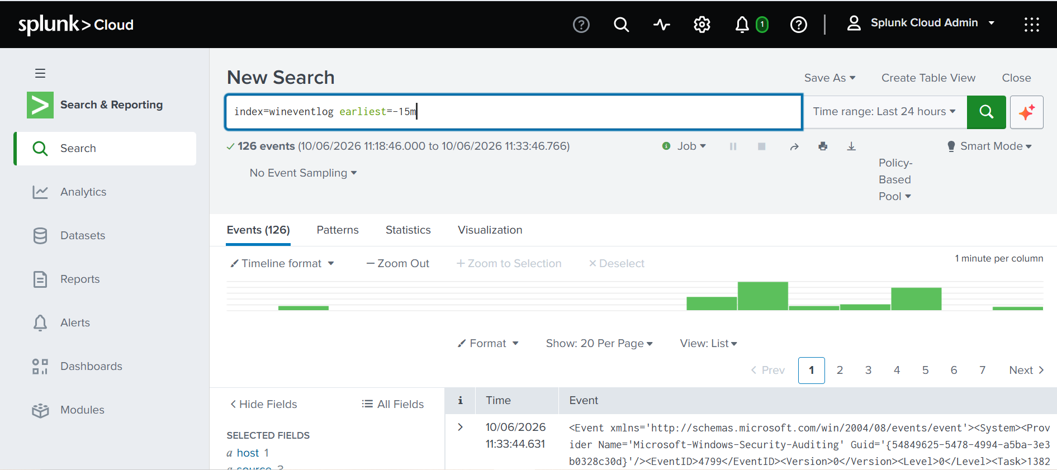
Task: Go to results page 4
Action: (x=897, y=370)
